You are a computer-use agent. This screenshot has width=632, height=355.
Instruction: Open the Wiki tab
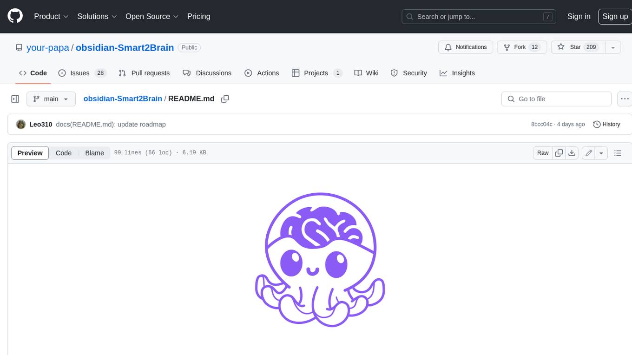(x=366, y=73)
